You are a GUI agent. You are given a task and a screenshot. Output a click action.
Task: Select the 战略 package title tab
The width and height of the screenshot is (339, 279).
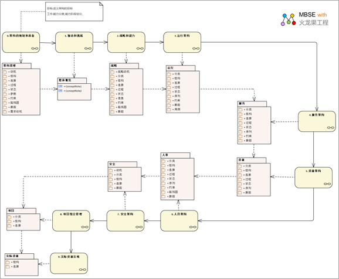(124, 66)
